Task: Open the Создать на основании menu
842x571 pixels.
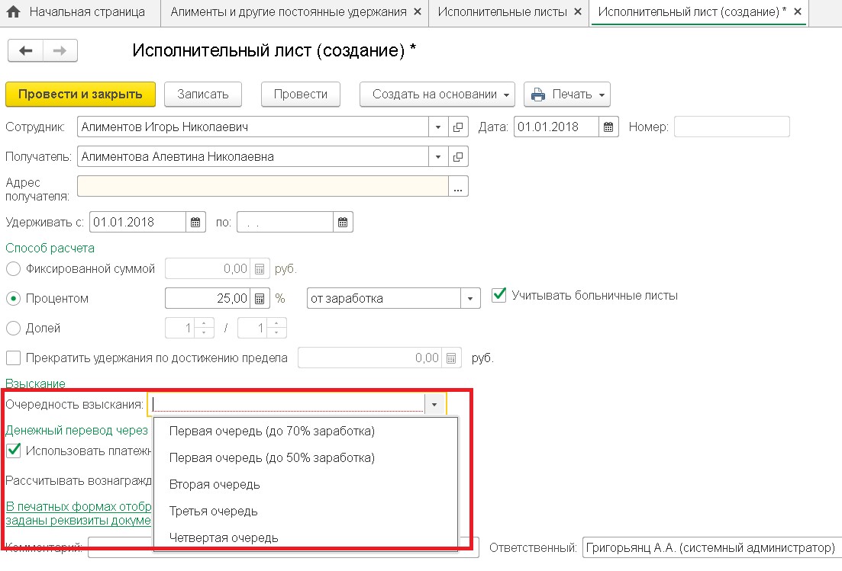Action: 437,95
